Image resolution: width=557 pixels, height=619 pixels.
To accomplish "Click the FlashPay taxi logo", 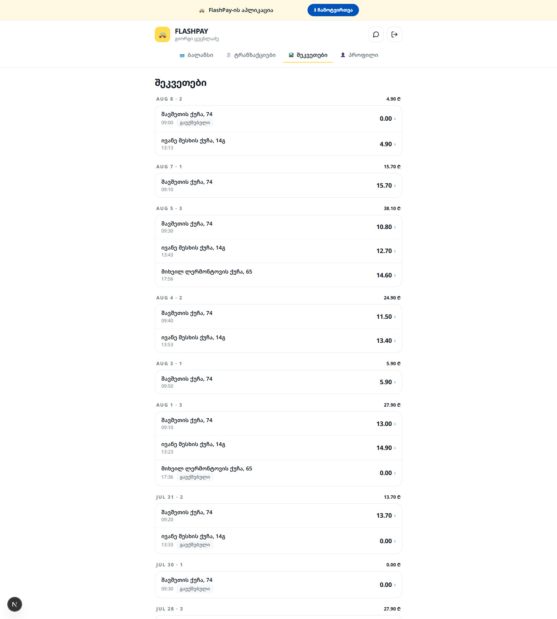I will (162, 34).
